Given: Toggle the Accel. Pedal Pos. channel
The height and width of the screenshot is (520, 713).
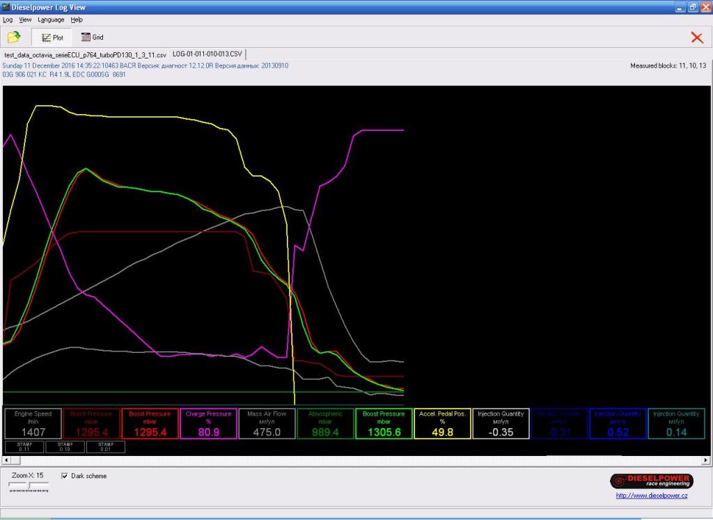Looking at the screenshot, I should pos(442,424).
